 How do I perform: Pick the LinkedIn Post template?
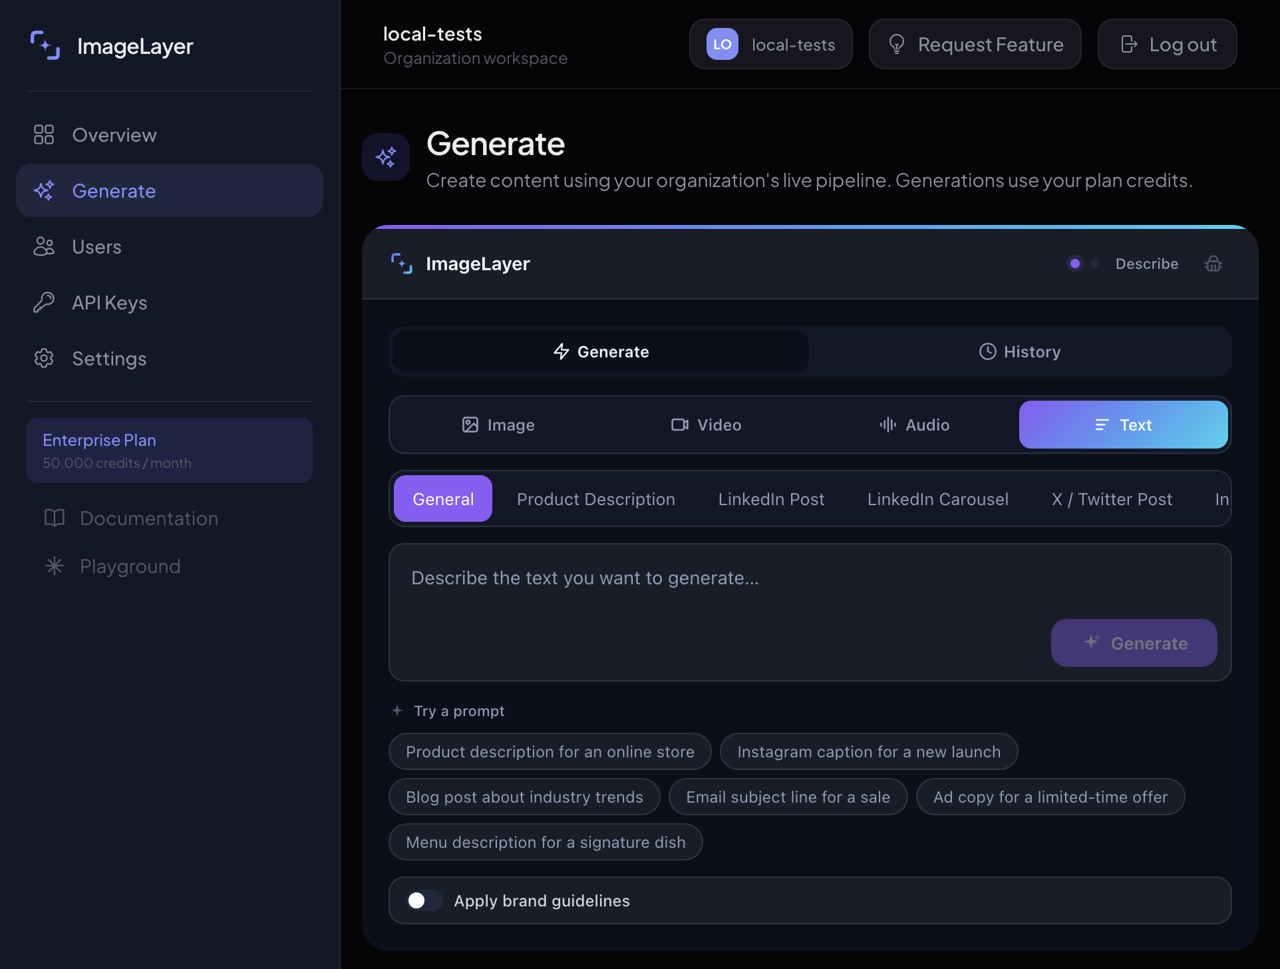tap(771, 499)
